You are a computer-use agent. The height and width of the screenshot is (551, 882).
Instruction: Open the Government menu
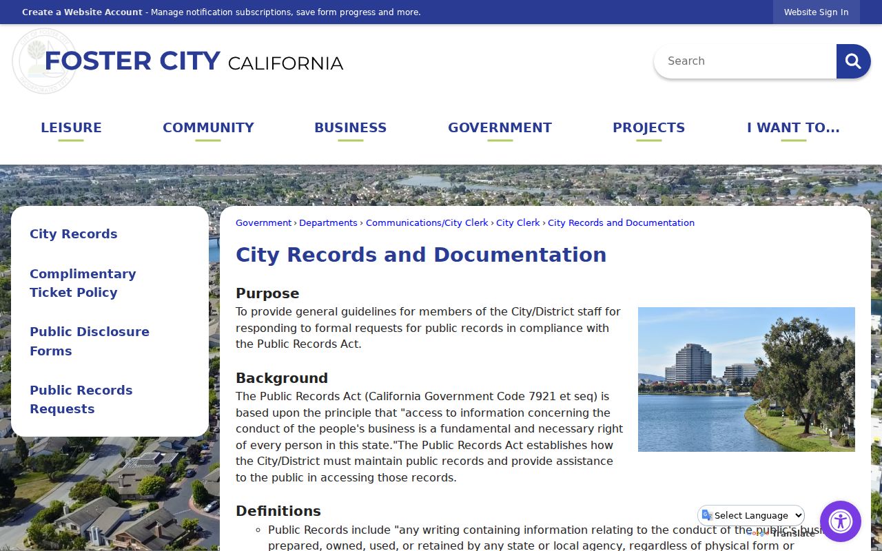point(500,127)
